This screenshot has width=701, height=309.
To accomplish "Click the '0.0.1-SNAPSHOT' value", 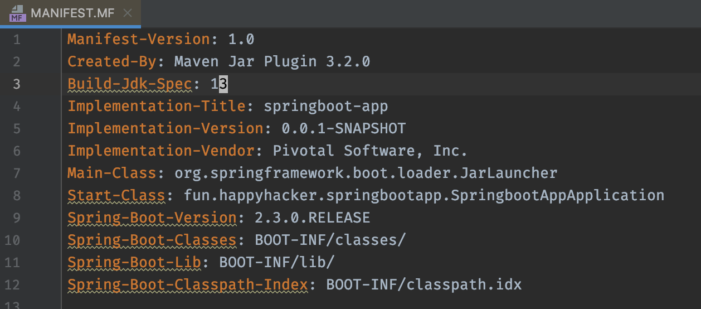I will (x=344, y=128).
